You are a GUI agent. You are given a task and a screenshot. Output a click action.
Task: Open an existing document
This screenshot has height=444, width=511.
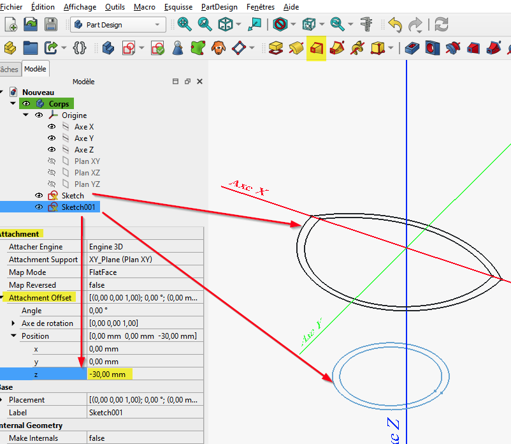point(31,24)
